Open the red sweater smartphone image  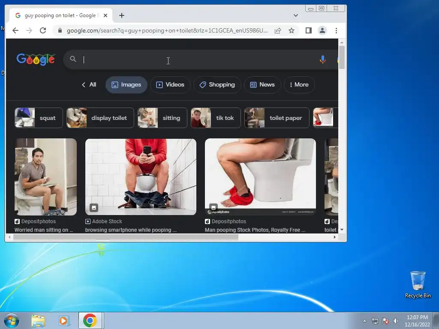pos(141,177)
